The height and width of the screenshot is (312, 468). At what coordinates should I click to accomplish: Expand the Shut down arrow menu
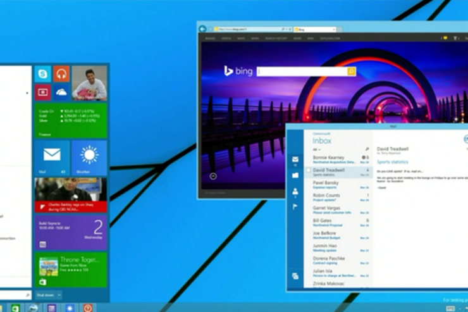tap(59, 295)
